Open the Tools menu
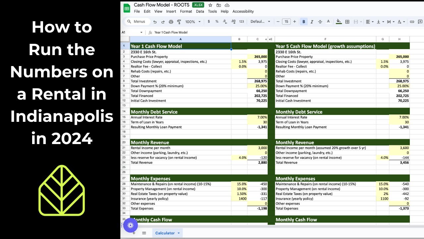 click(x=212, y=11)
